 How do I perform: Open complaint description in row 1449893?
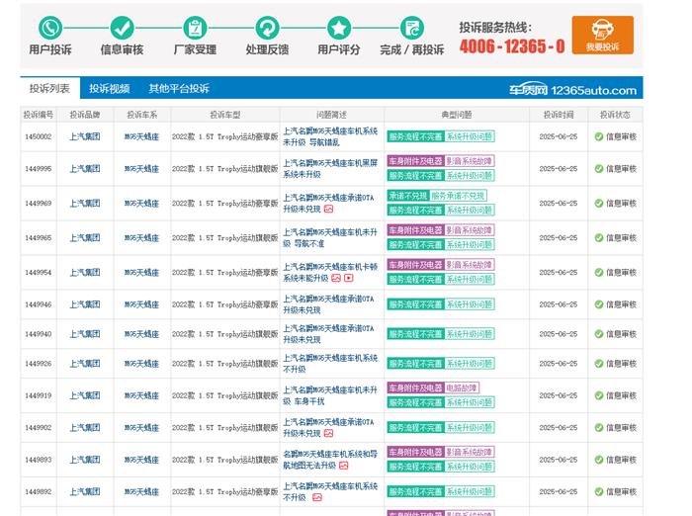click(330, 460)
